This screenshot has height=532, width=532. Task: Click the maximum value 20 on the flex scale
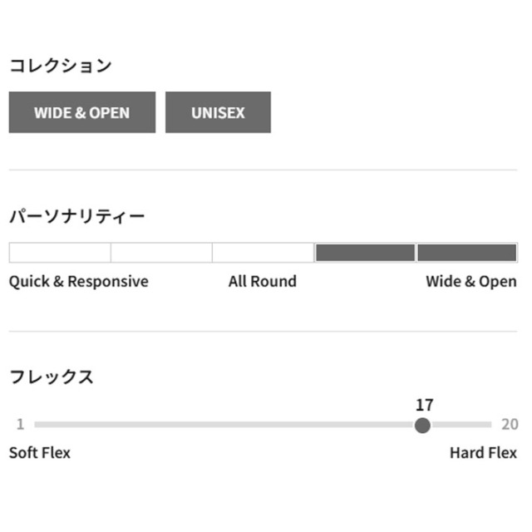point(510,424)
